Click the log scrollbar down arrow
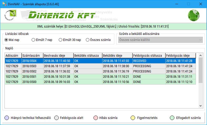Viewport: 207px width, 125px height. 200,106
